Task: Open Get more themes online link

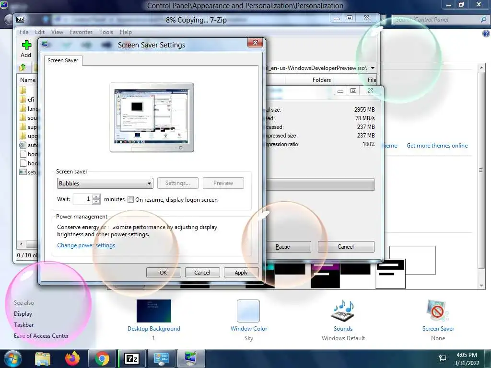Action: pos(437,146)
